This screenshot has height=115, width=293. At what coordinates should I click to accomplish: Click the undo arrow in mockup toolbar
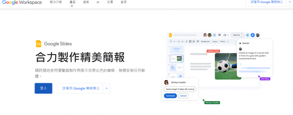(x=179, y=41)
